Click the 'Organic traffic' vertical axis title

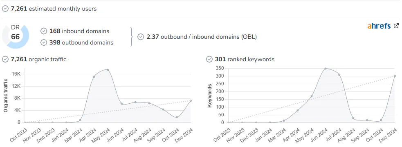(5, 95)
